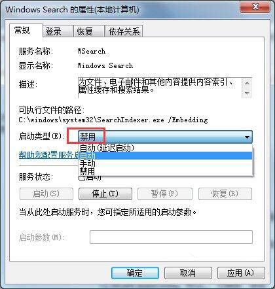Click the 取消 button
The height and width of the screenshot is (289, 275).
188,273
